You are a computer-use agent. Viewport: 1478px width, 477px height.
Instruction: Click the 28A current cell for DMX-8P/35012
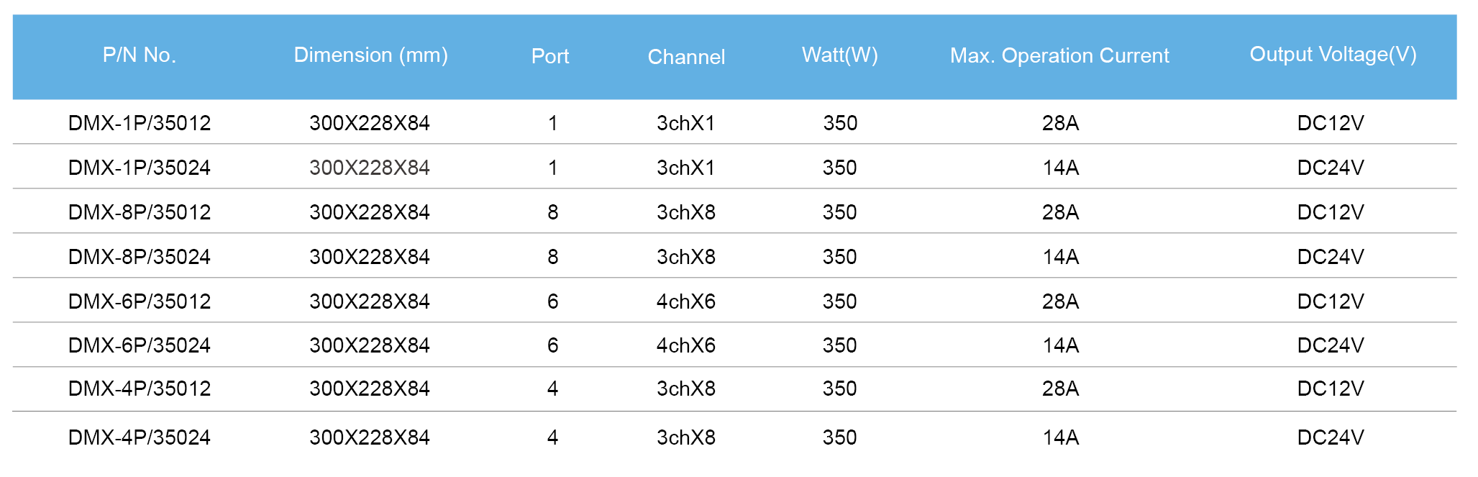tap(1060, 212)
